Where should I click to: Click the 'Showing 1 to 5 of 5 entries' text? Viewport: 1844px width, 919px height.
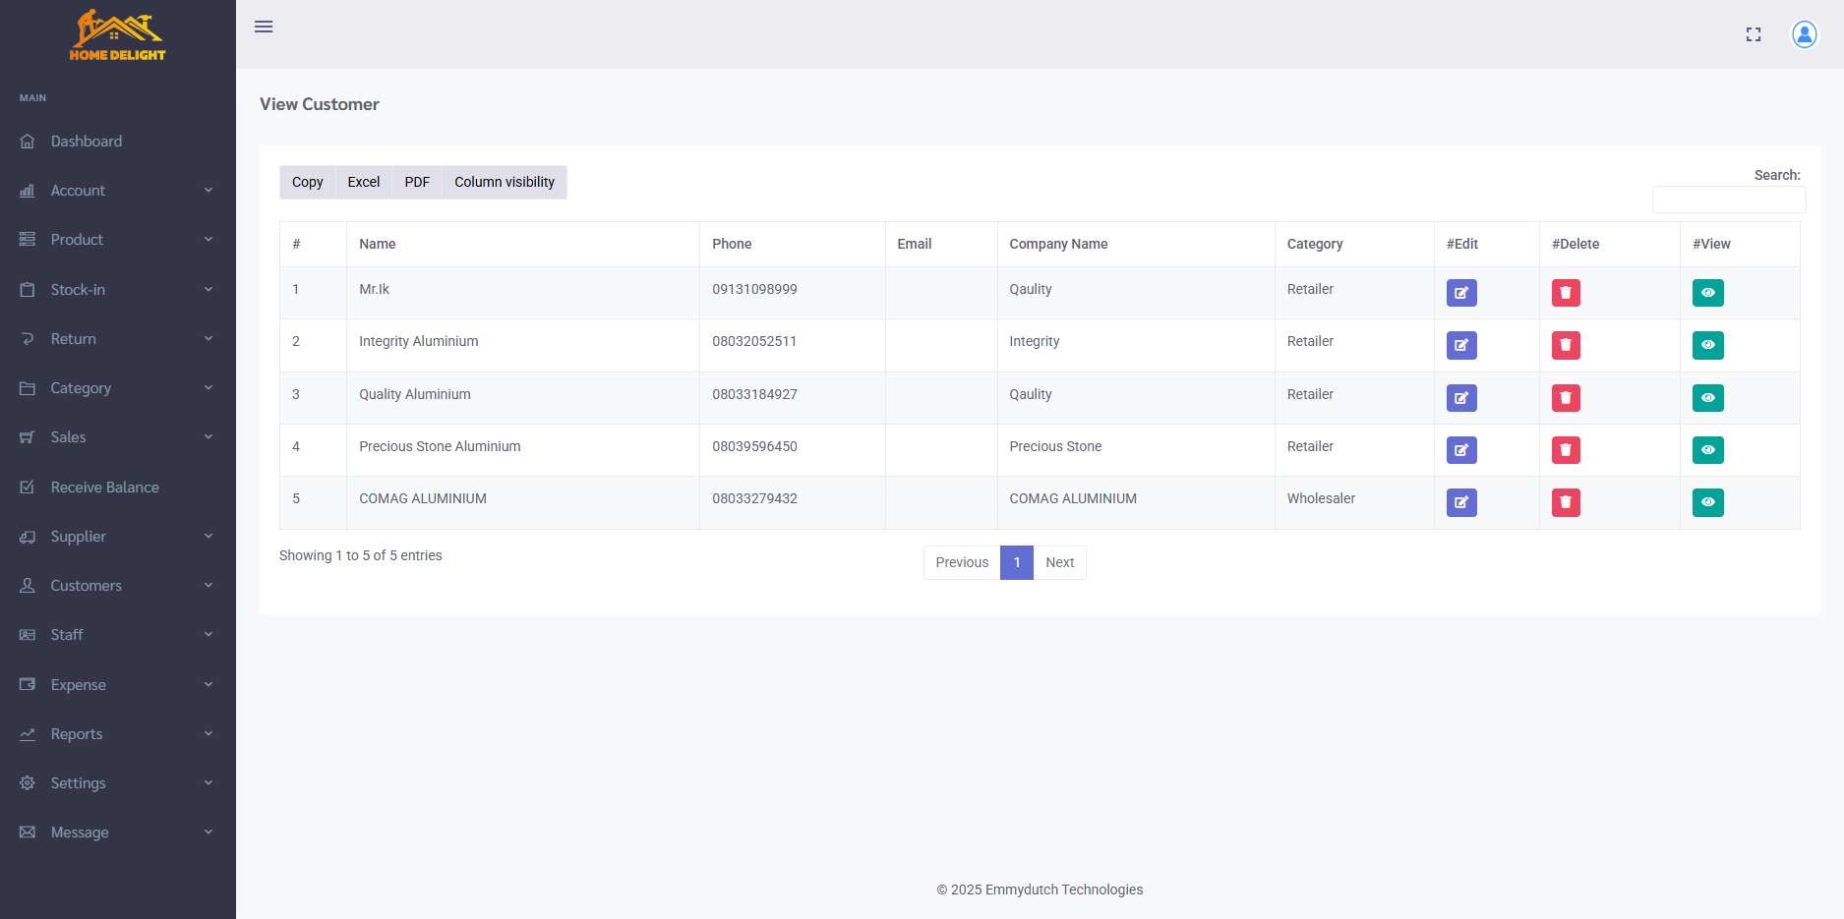click(361, 555)
